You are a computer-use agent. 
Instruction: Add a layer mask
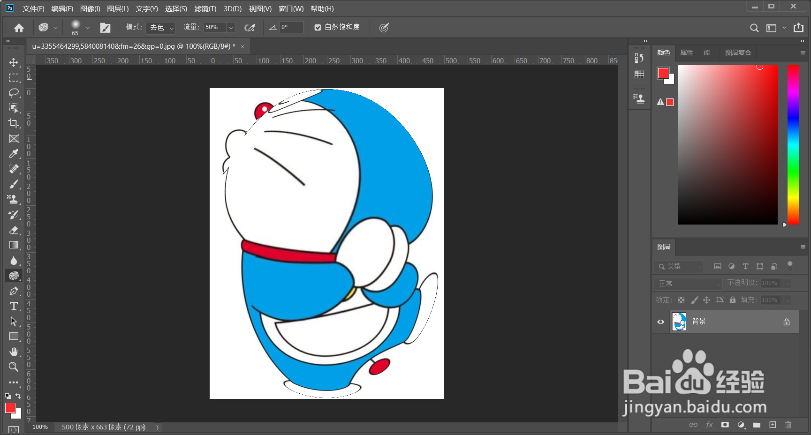[x=725, y=425]
